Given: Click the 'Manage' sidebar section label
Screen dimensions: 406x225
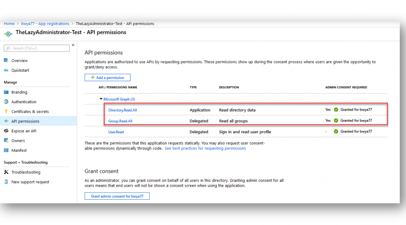Looking at the screenshot, I should [10, 82].
